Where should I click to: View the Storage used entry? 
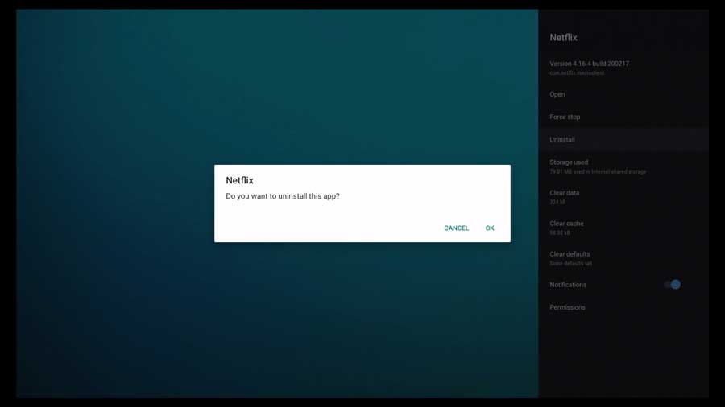coord(623,166)
